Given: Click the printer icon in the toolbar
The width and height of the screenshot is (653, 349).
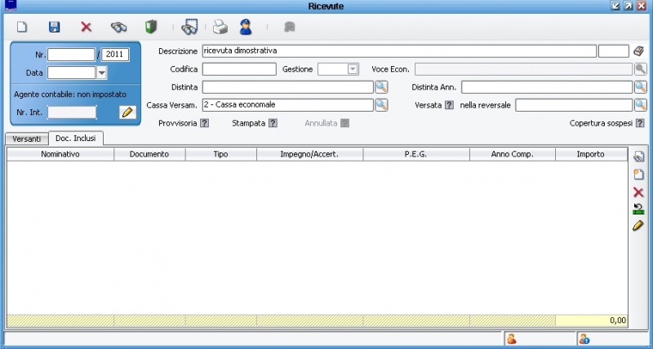Looking at the screenshot, I should (220, 27).
